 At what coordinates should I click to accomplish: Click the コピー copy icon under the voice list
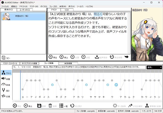[x=3, y=58]
